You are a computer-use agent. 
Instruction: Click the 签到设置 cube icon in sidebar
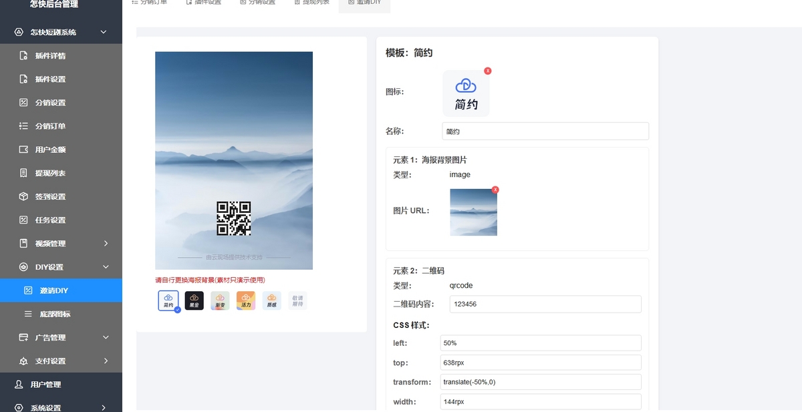click(x=23, y=196)
